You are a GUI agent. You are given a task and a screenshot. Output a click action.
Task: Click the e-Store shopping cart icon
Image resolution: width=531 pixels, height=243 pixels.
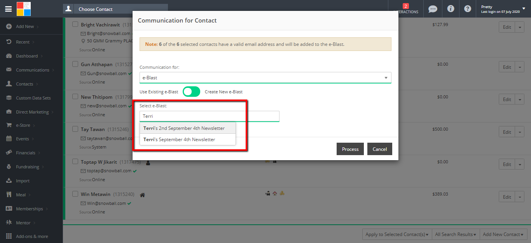tap(9, 125)
